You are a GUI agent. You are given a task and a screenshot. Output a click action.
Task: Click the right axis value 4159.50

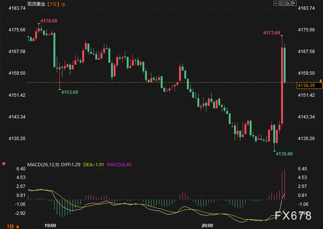306,73
